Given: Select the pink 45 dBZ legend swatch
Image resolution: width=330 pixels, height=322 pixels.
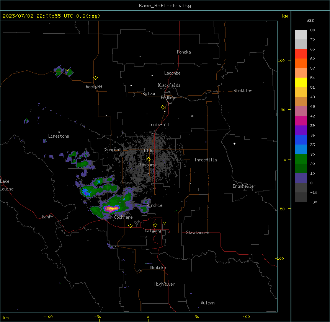Looking at the screenshot, I should [301, 111].
